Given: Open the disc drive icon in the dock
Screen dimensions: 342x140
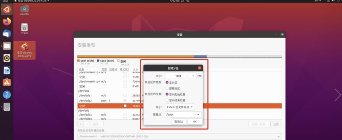Looking at the screenshot, I should (7, 107).
